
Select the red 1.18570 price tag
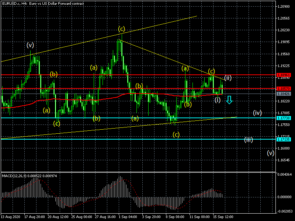coord(284,88)
